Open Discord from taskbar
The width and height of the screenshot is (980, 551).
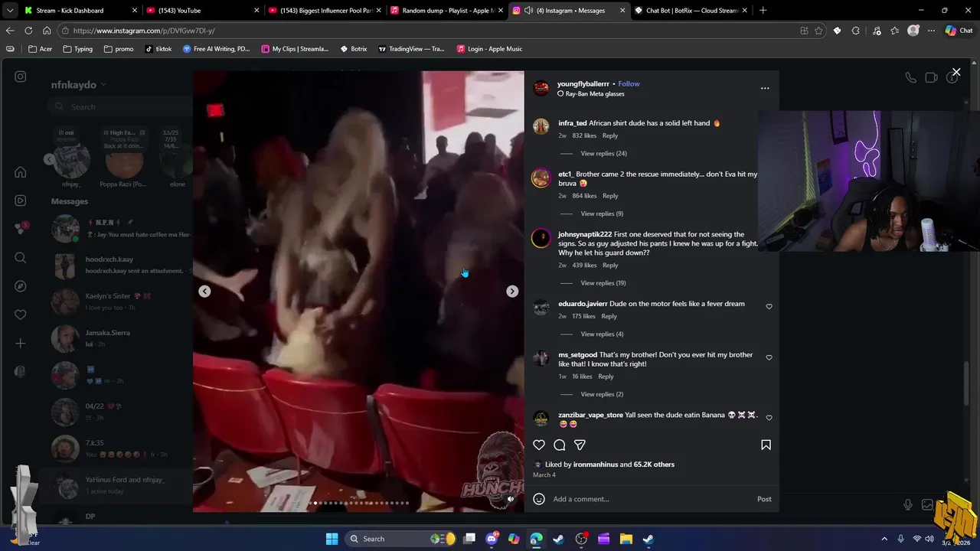click(492, 539)
